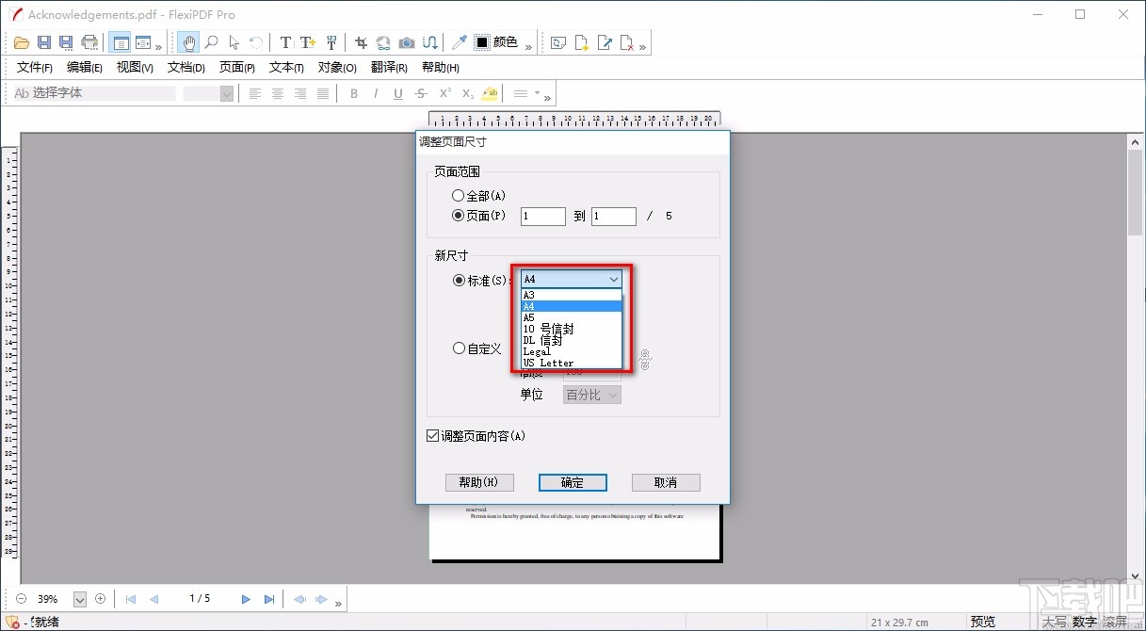Click the Print icon
Image resolution: width=1146 pixels, height=631 pixels.
tap(89, 41)
